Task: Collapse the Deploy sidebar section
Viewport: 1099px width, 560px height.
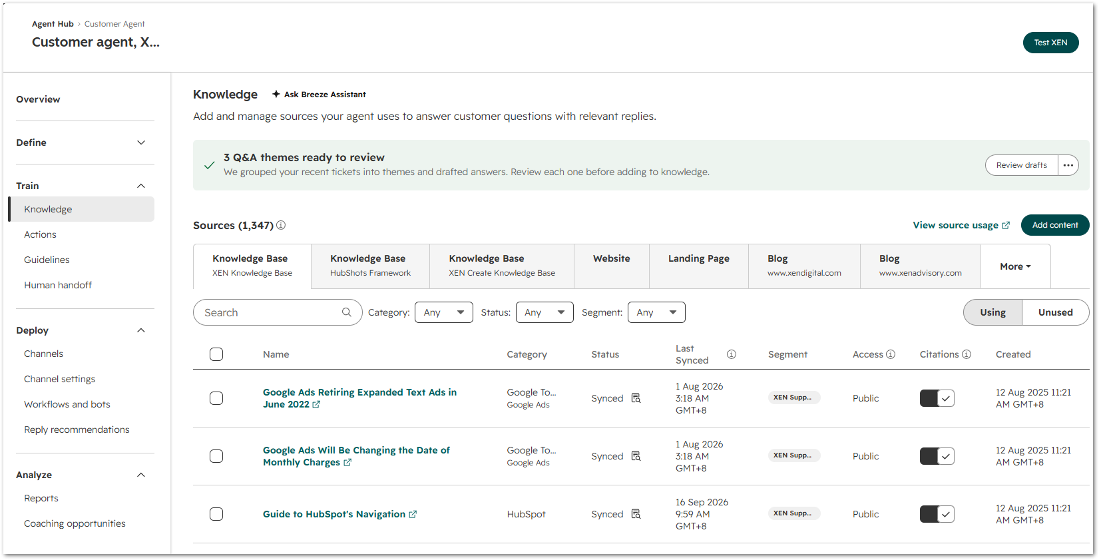Action: coord(141,330)
